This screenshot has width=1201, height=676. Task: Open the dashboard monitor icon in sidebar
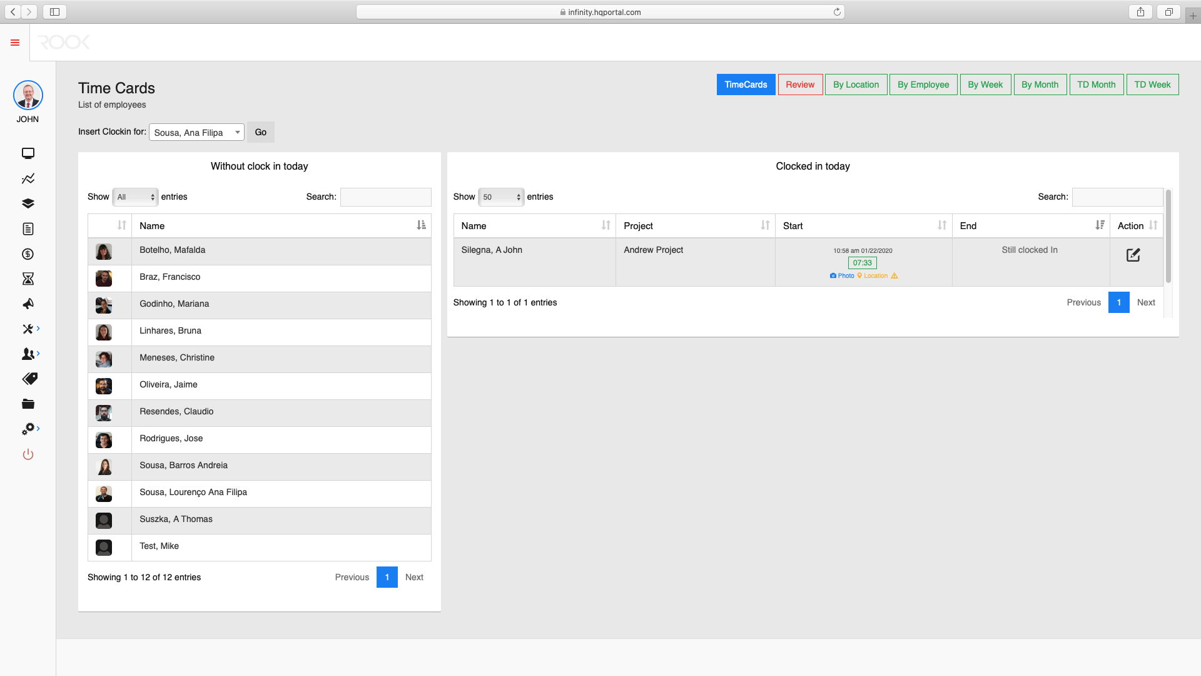[x=28, y=153]
